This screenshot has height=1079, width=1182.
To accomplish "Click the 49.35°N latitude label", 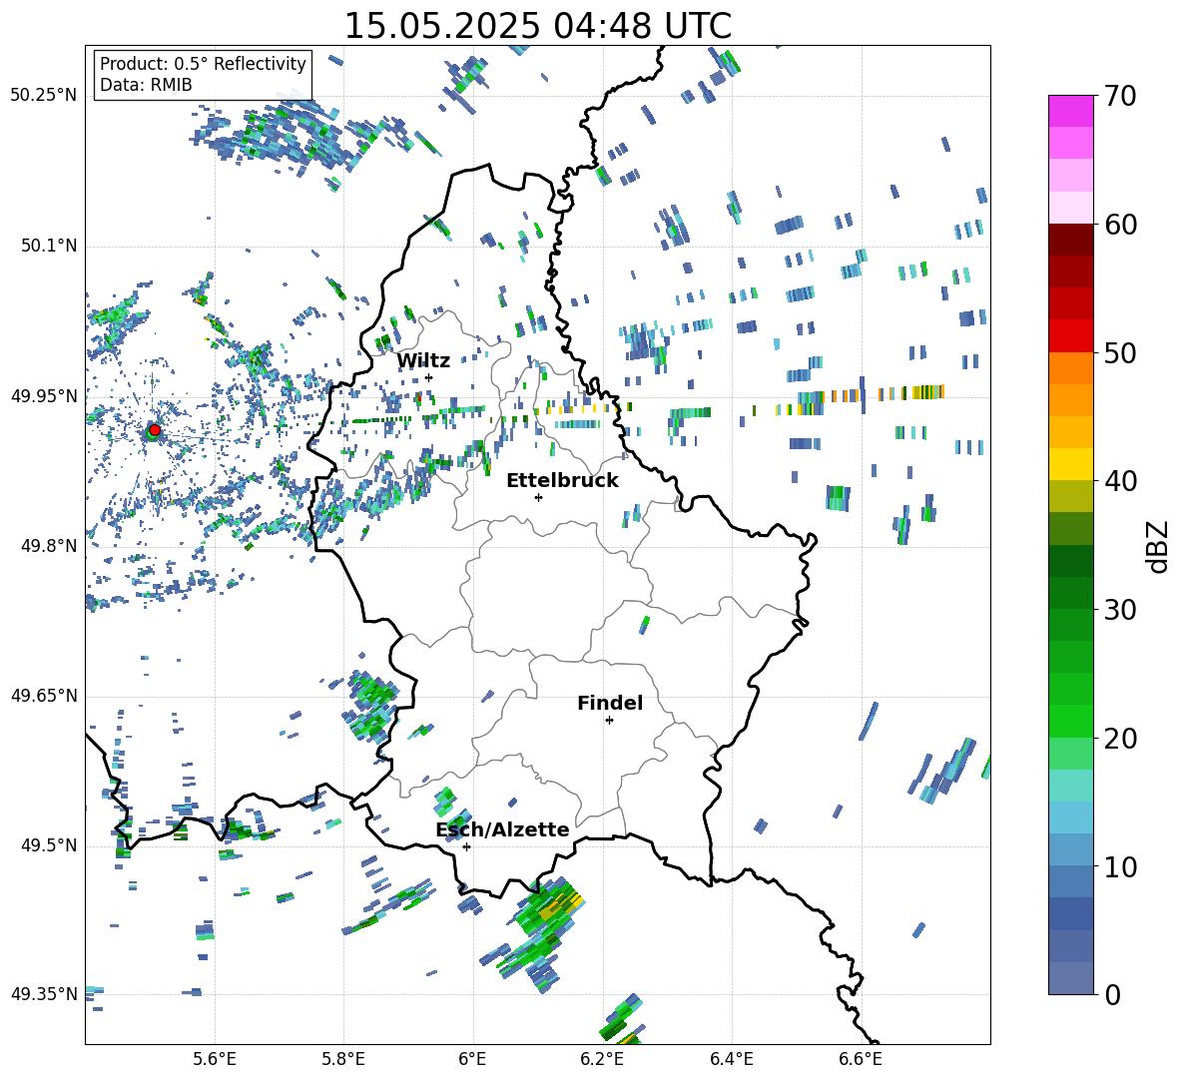I will point(44,994).
